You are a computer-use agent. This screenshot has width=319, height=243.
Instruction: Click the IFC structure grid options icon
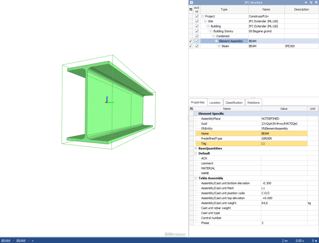[x=191, y=9]
